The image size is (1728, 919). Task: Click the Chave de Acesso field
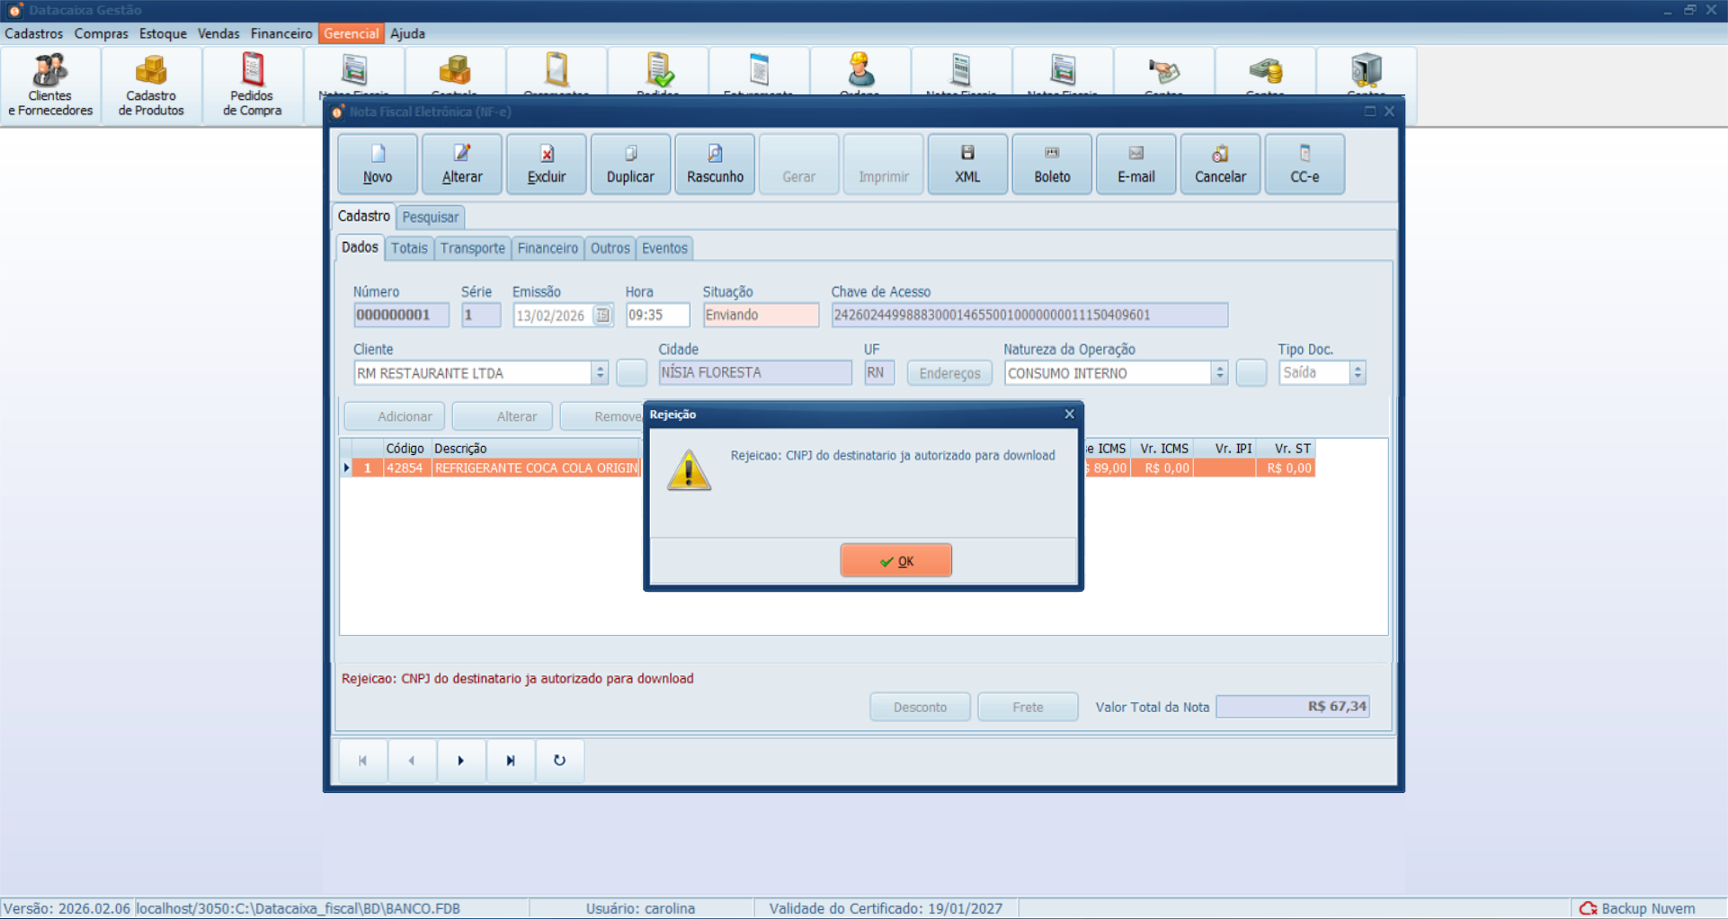1029,316
